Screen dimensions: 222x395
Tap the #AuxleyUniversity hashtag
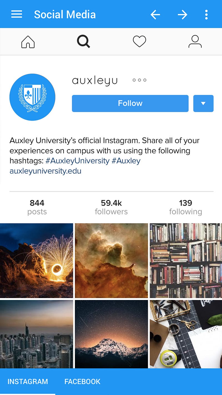[77, 161]
